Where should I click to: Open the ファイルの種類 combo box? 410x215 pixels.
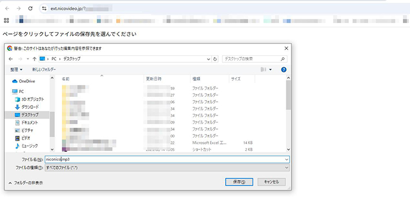[167, 167]
